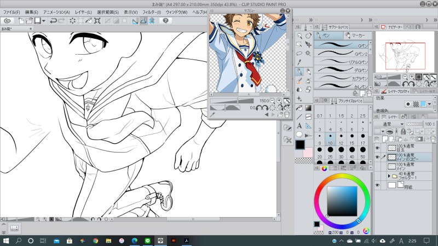Screen dimensions: 438x246
Task: Create a new canvas document
Action: coord(21,21)
